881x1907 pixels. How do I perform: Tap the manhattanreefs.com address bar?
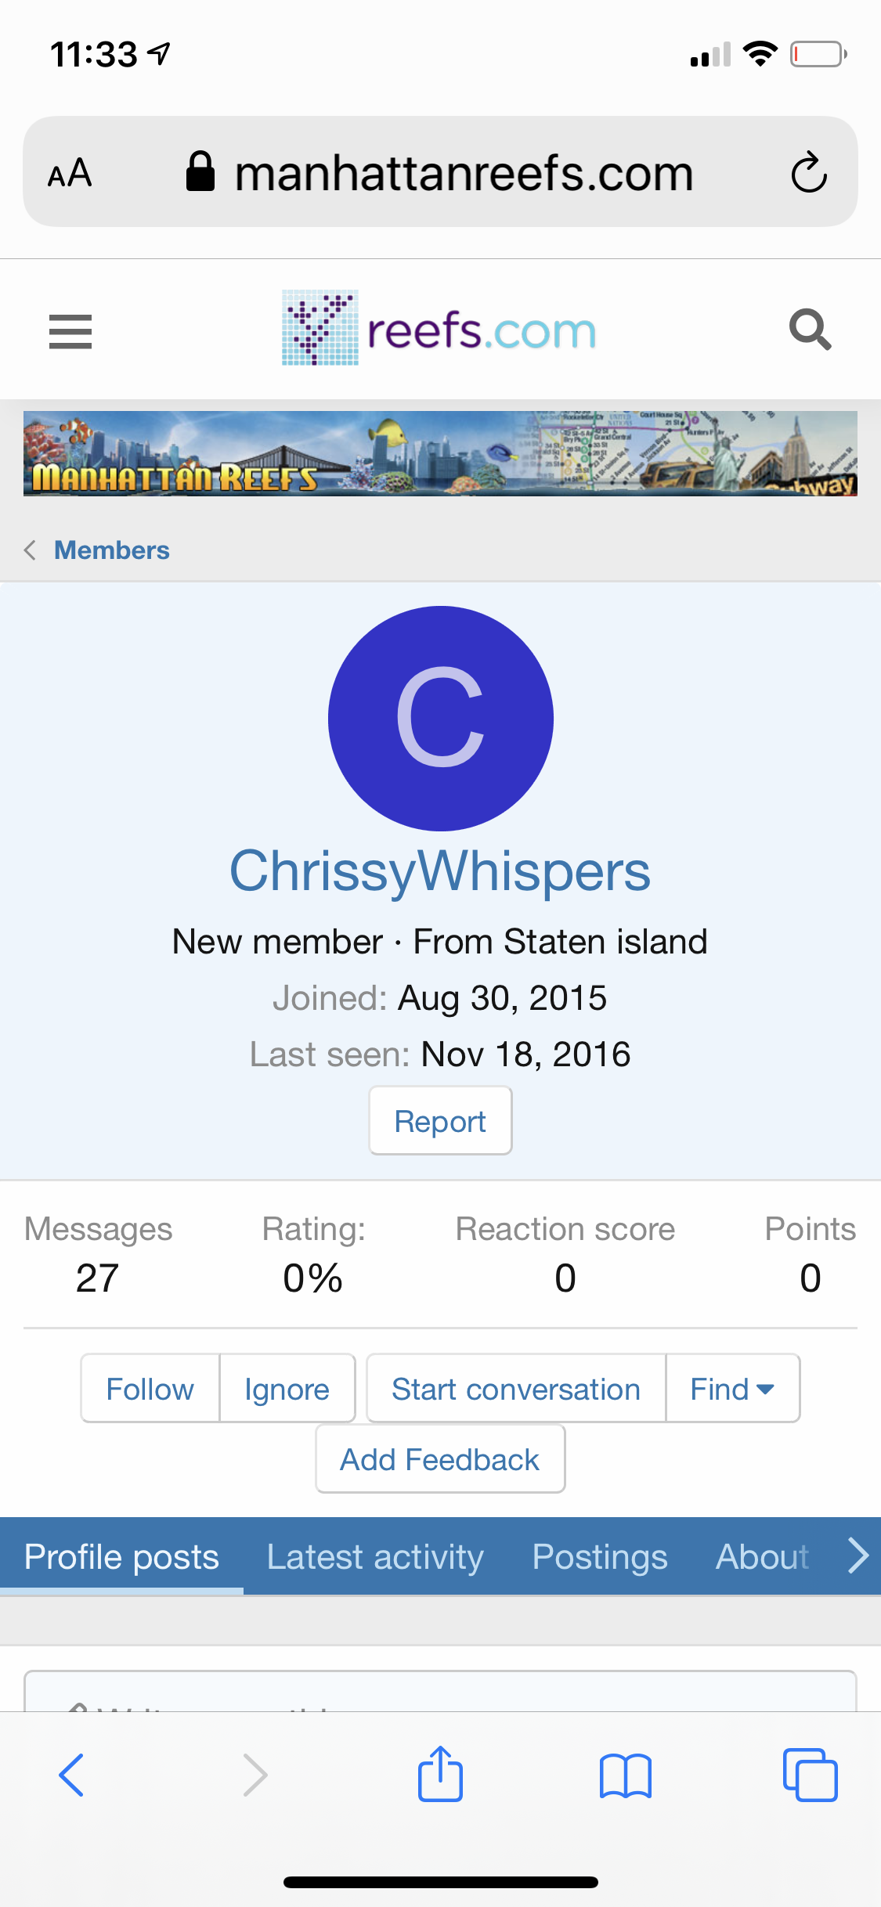[464, 173]
